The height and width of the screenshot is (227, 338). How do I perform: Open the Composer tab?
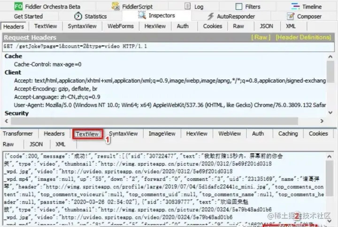[304, 16]
